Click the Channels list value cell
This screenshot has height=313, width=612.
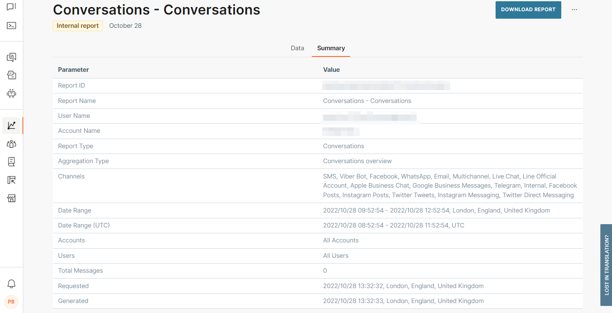pos(450,186)
